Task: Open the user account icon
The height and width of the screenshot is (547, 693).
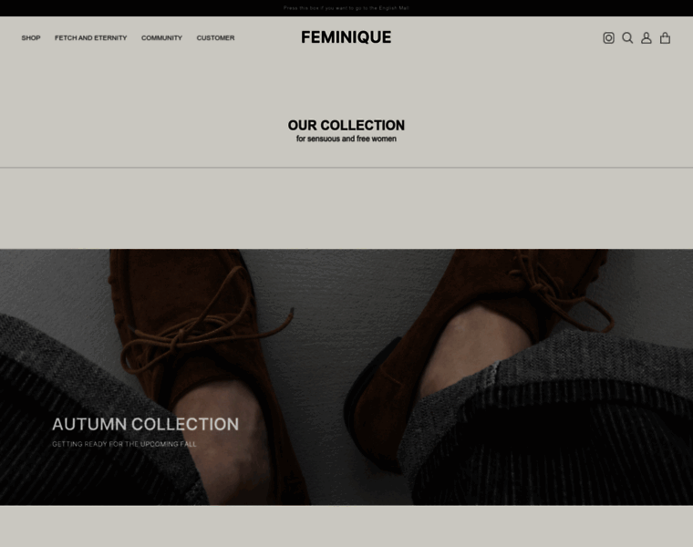Action: (x=646, y=38)
